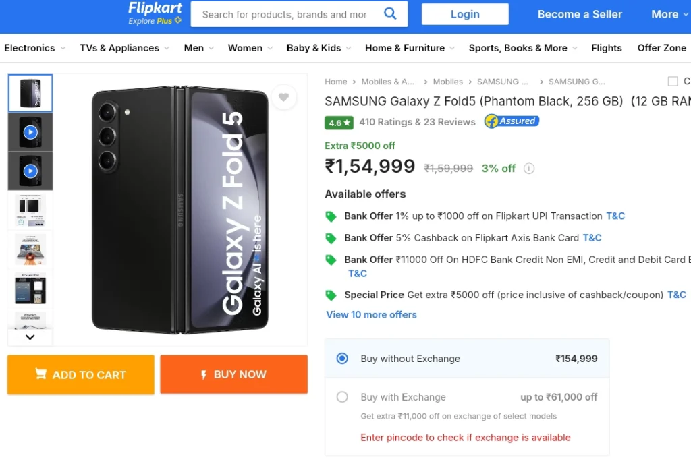Select Buy with Exchange option
Image resolution: width=691 pixels, height=474 pixels.
tap(342, 397)
